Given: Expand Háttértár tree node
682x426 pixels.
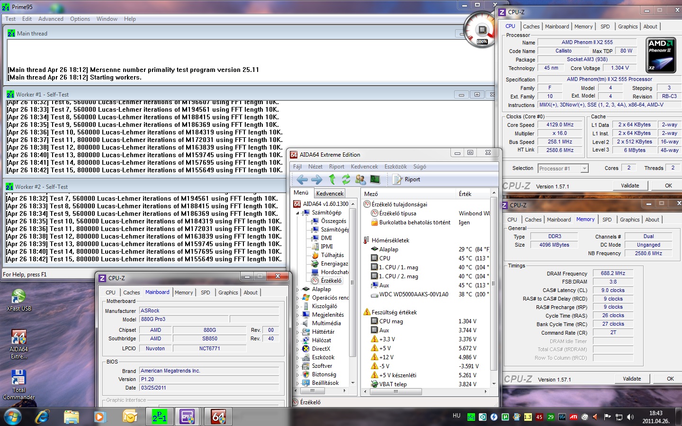Looking at the screenshot, I should tap(298, 332).
